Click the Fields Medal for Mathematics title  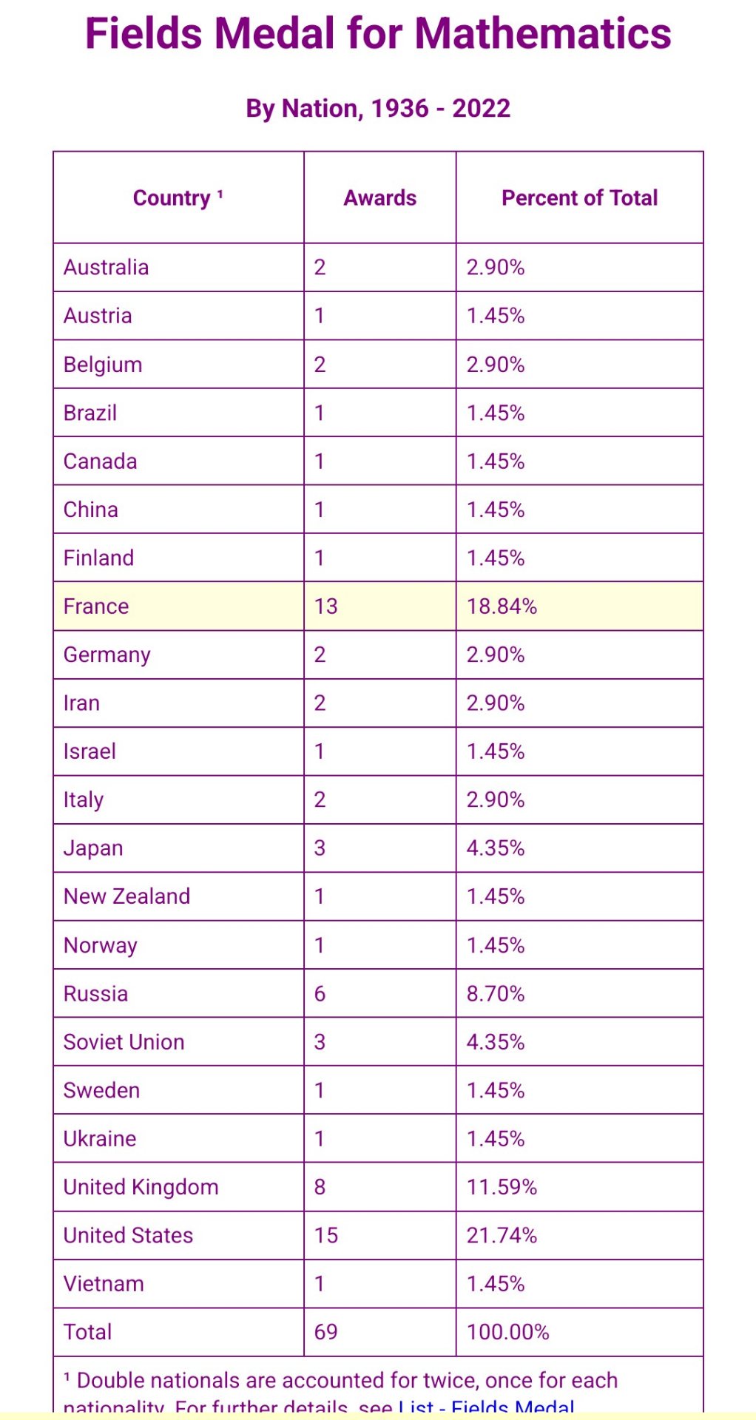378,34
